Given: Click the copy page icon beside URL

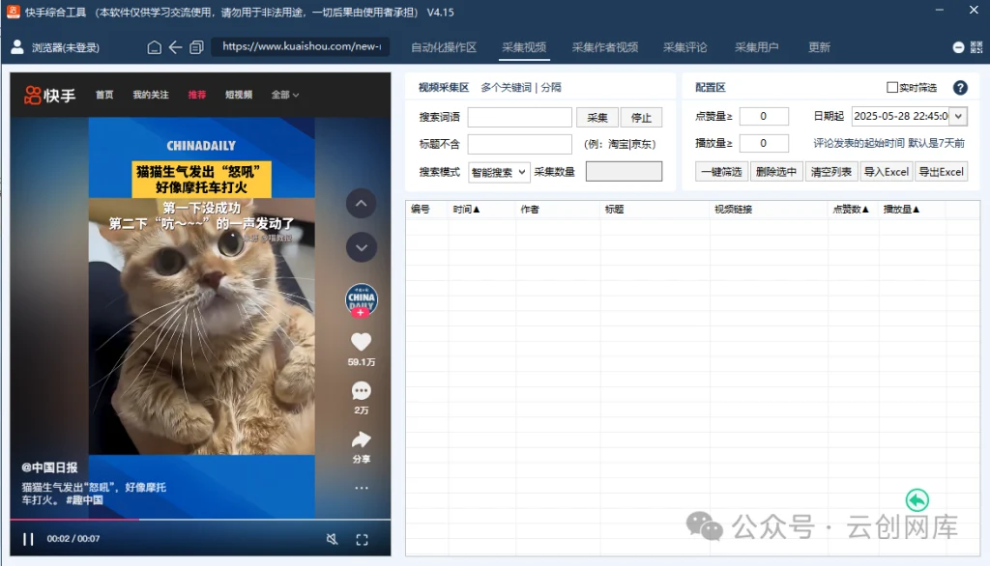Looking at the screenshot, I should pyautogui.click(x=196, y=47).
